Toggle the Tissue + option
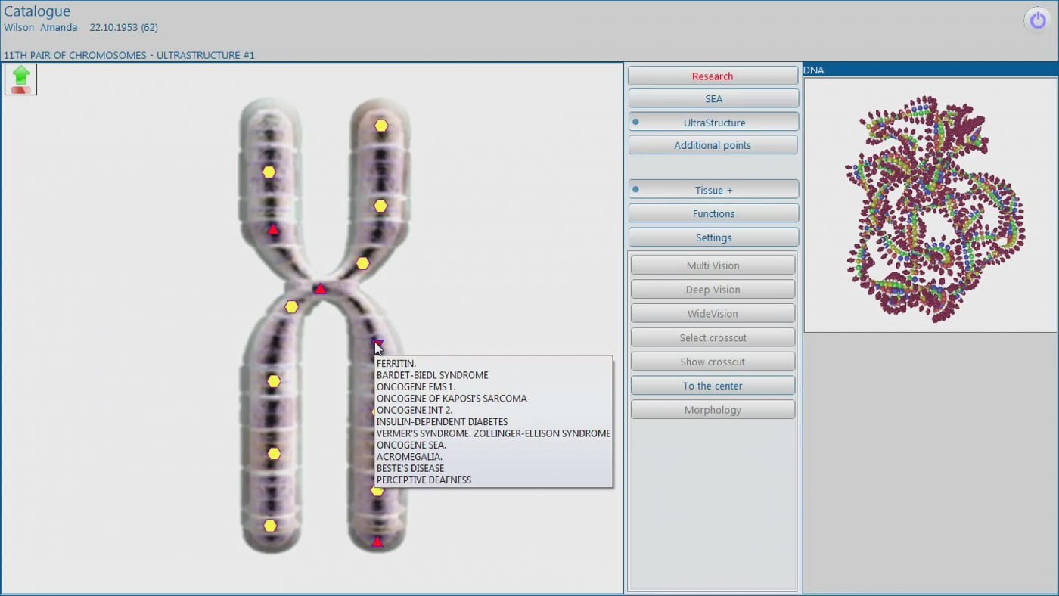This screenshot has width=1059, height=596. 713,190
